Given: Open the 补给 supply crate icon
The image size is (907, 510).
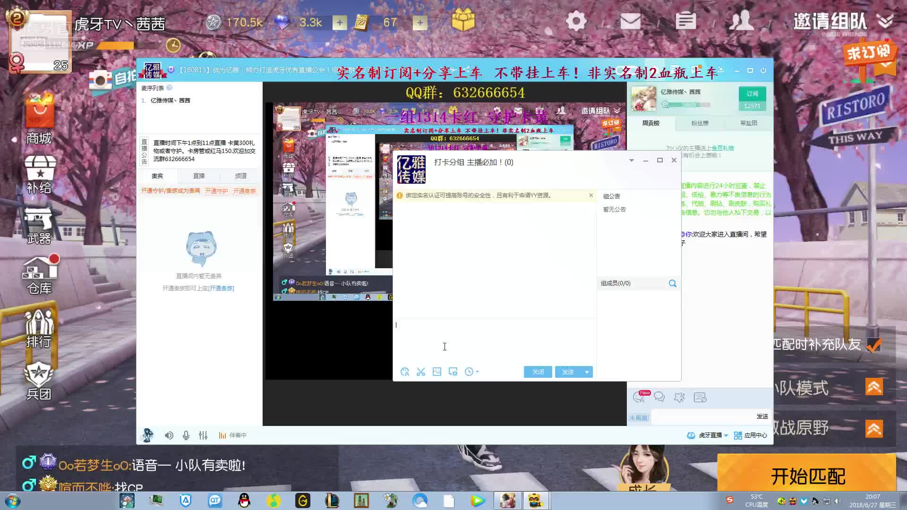Looking at the screenshot, I should point(40,175).
